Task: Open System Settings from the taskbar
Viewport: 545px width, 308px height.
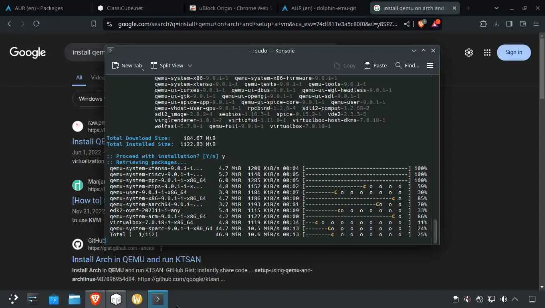Action: [33, 299]
